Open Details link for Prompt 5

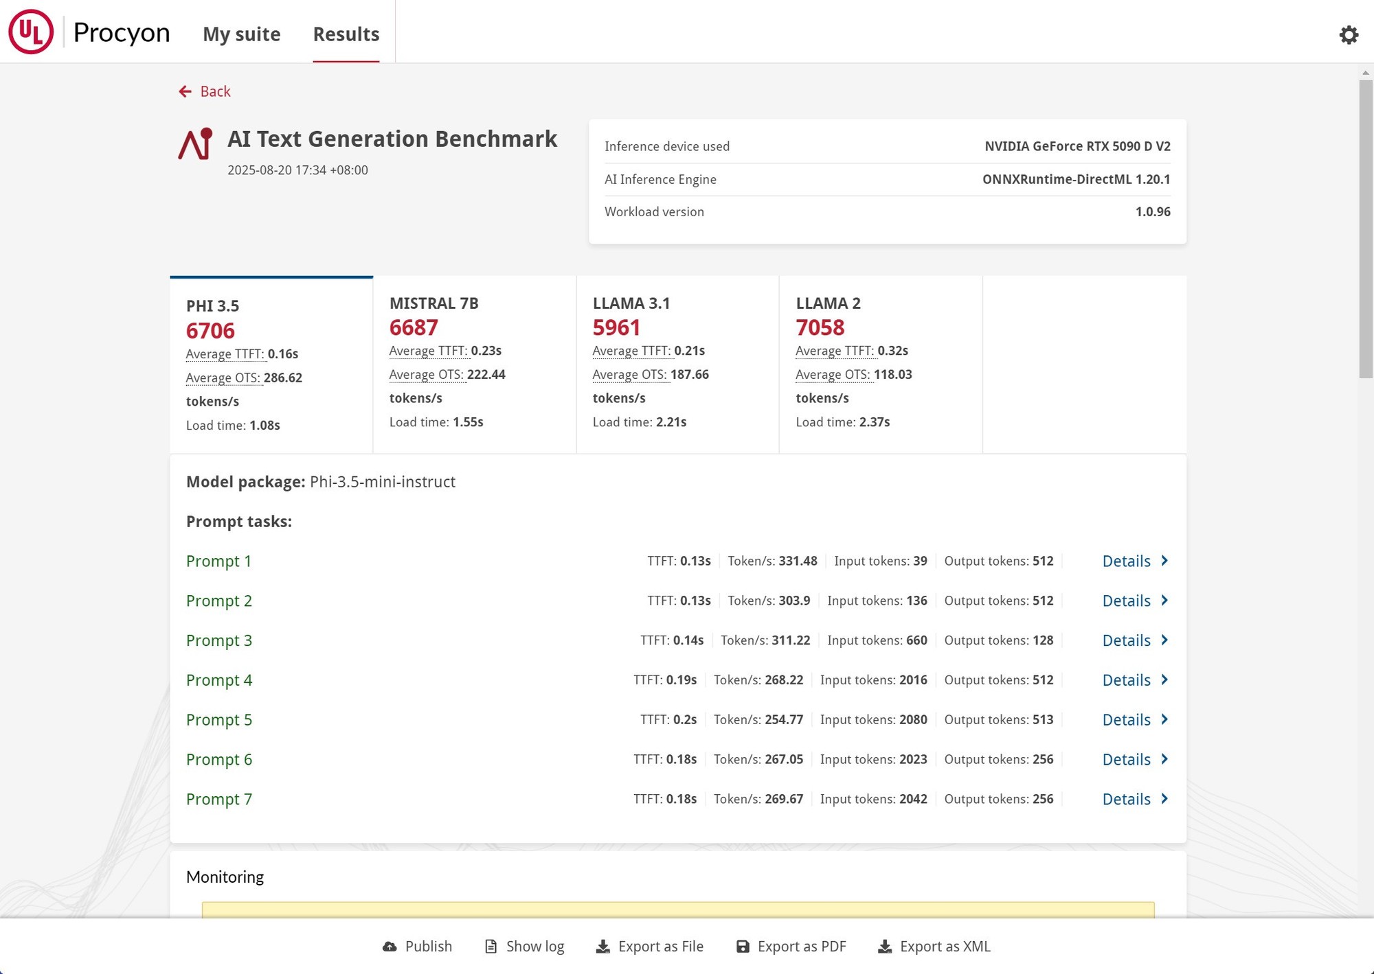click(1126, 719)
